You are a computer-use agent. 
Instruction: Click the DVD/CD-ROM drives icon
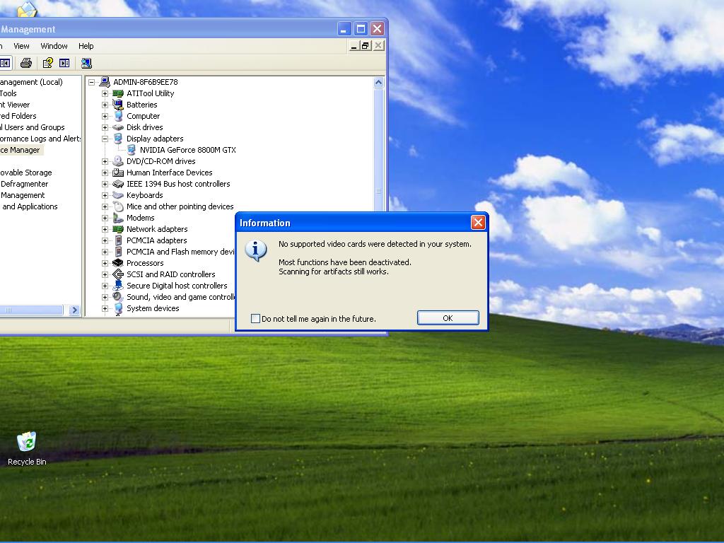point(118,161)
